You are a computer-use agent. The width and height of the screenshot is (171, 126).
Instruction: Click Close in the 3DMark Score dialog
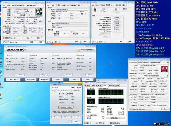tap(76, 122)
